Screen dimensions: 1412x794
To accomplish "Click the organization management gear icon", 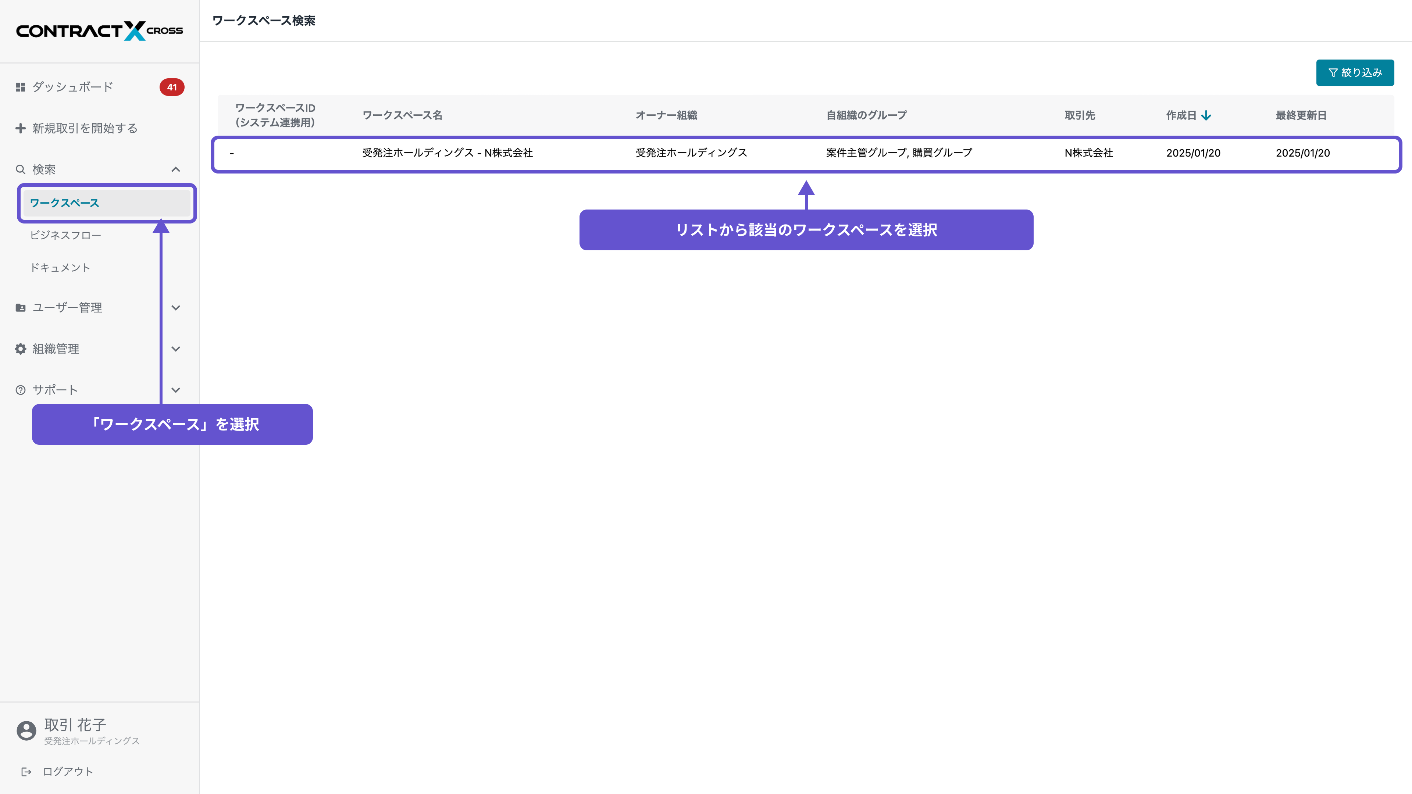I will pyautogui.click(x=20, y=349).
